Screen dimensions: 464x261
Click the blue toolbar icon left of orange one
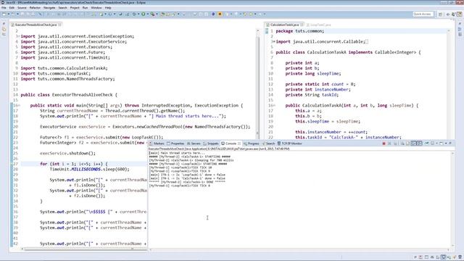point(213,14)
